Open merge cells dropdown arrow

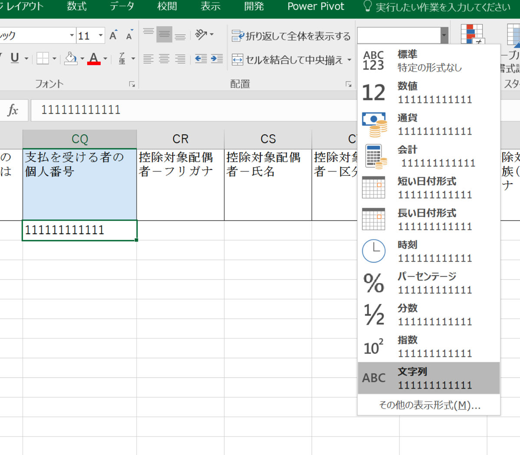click(349, 59)
